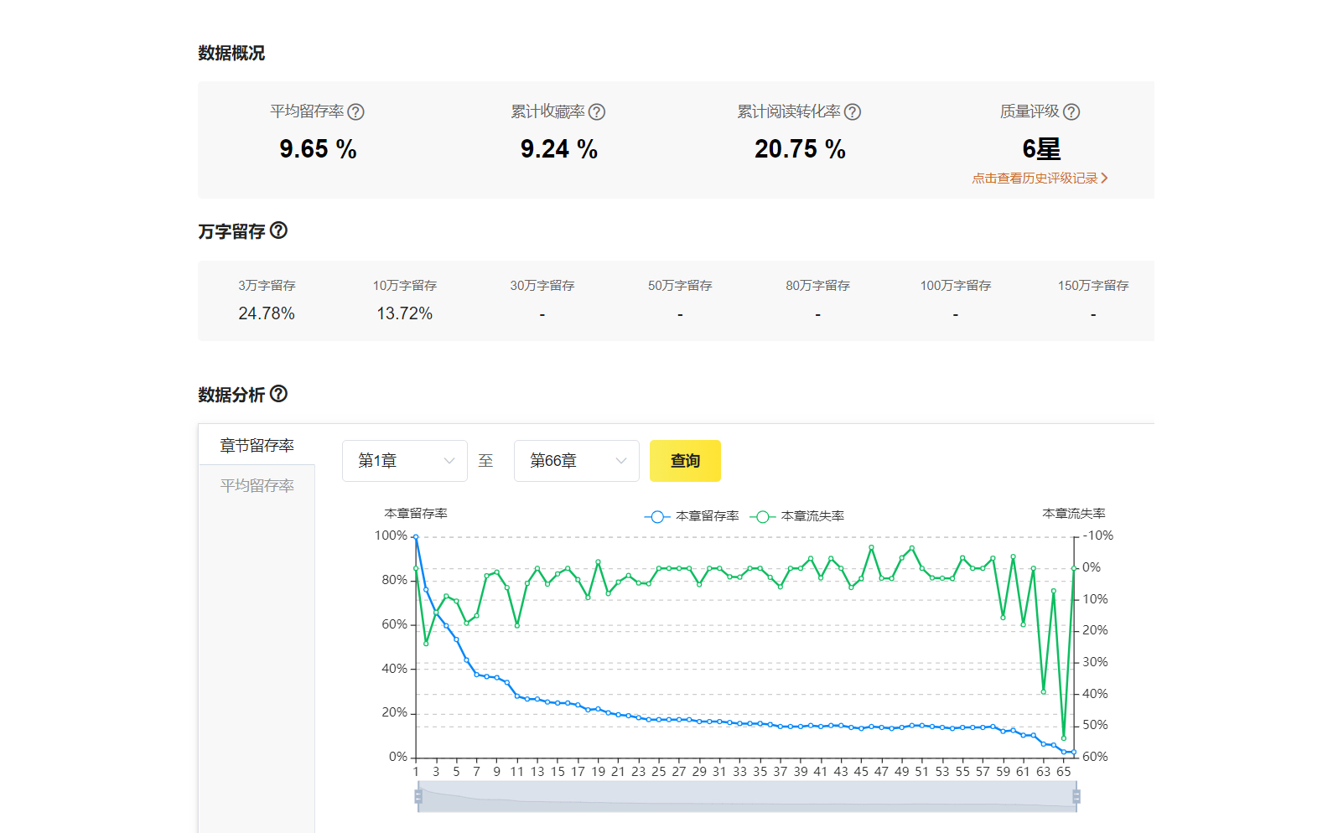
Task: Switch to 章节留存率 tab
Action: point(257,445)
